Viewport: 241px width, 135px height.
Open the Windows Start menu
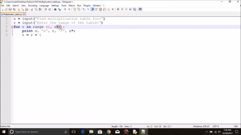[x=4, y=132]
